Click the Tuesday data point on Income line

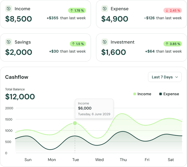coord(75,123)
